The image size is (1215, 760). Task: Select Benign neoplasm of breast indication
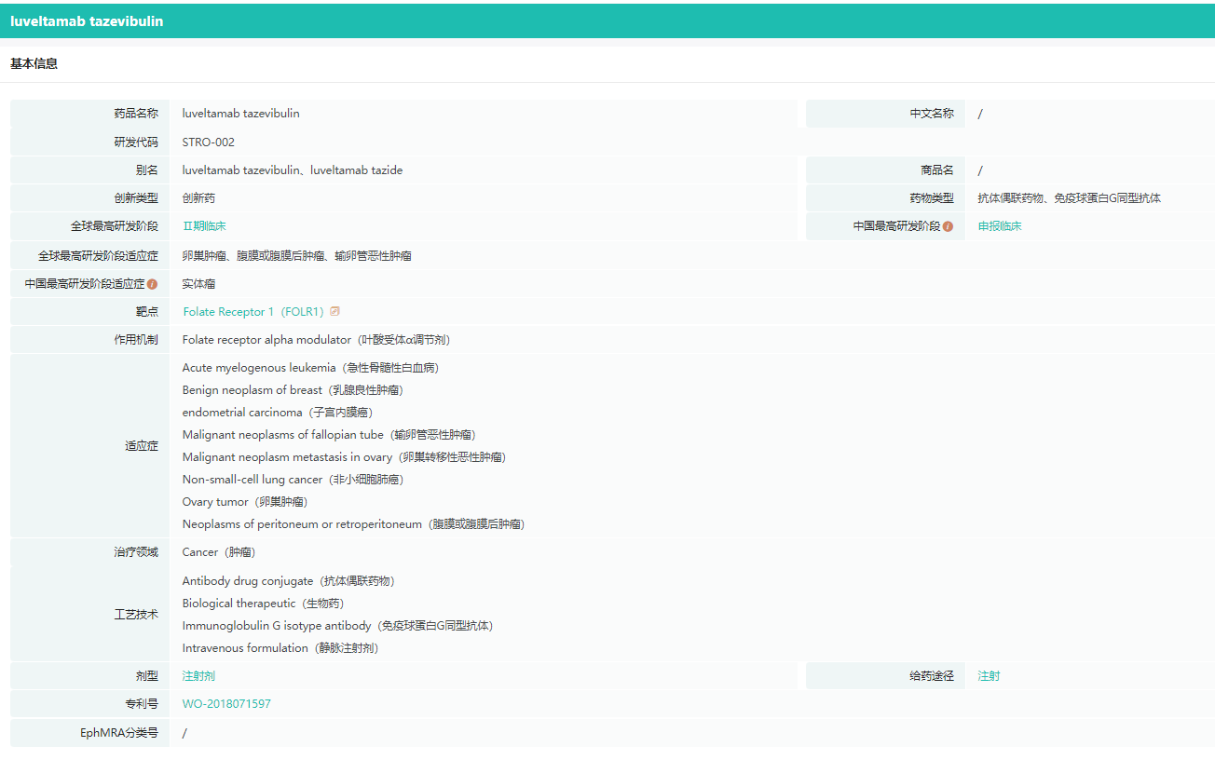click(x=293, y=390)
